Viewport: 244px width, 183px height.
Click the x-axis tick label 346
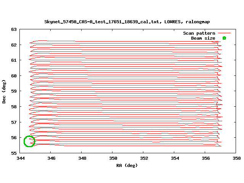point(51,158)
